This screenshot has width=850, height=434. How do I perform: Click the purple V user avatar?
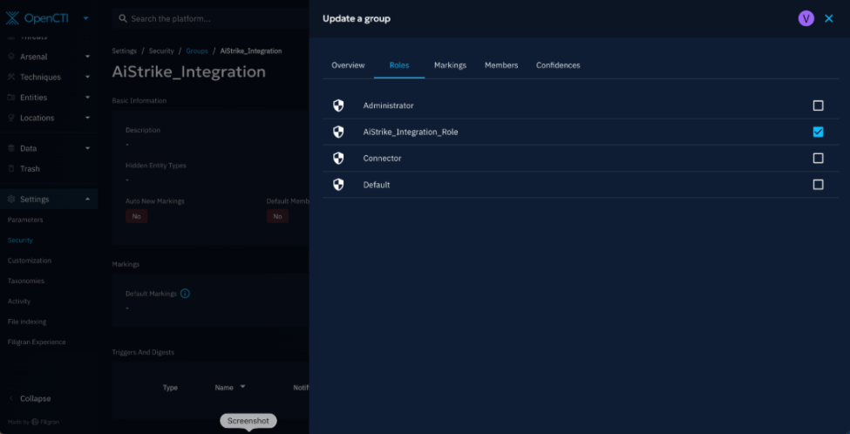pos(806,18)
